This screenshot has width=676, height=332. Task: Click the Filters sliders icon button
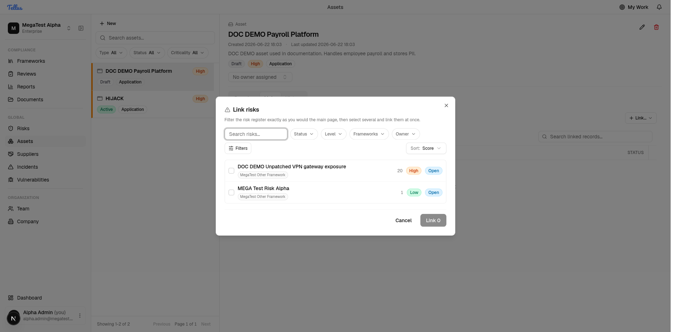tap(238, 148)
